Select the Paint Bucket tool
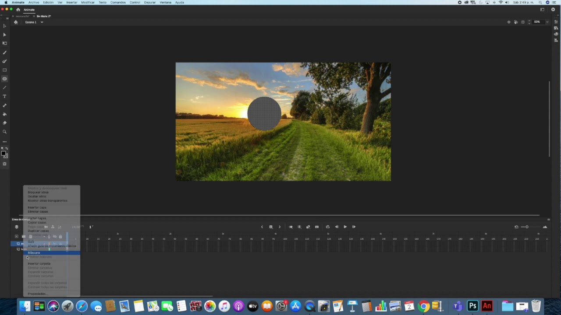The width and height of the screenshot is (561, 315). pyautogui.click(x=5, y=114)
